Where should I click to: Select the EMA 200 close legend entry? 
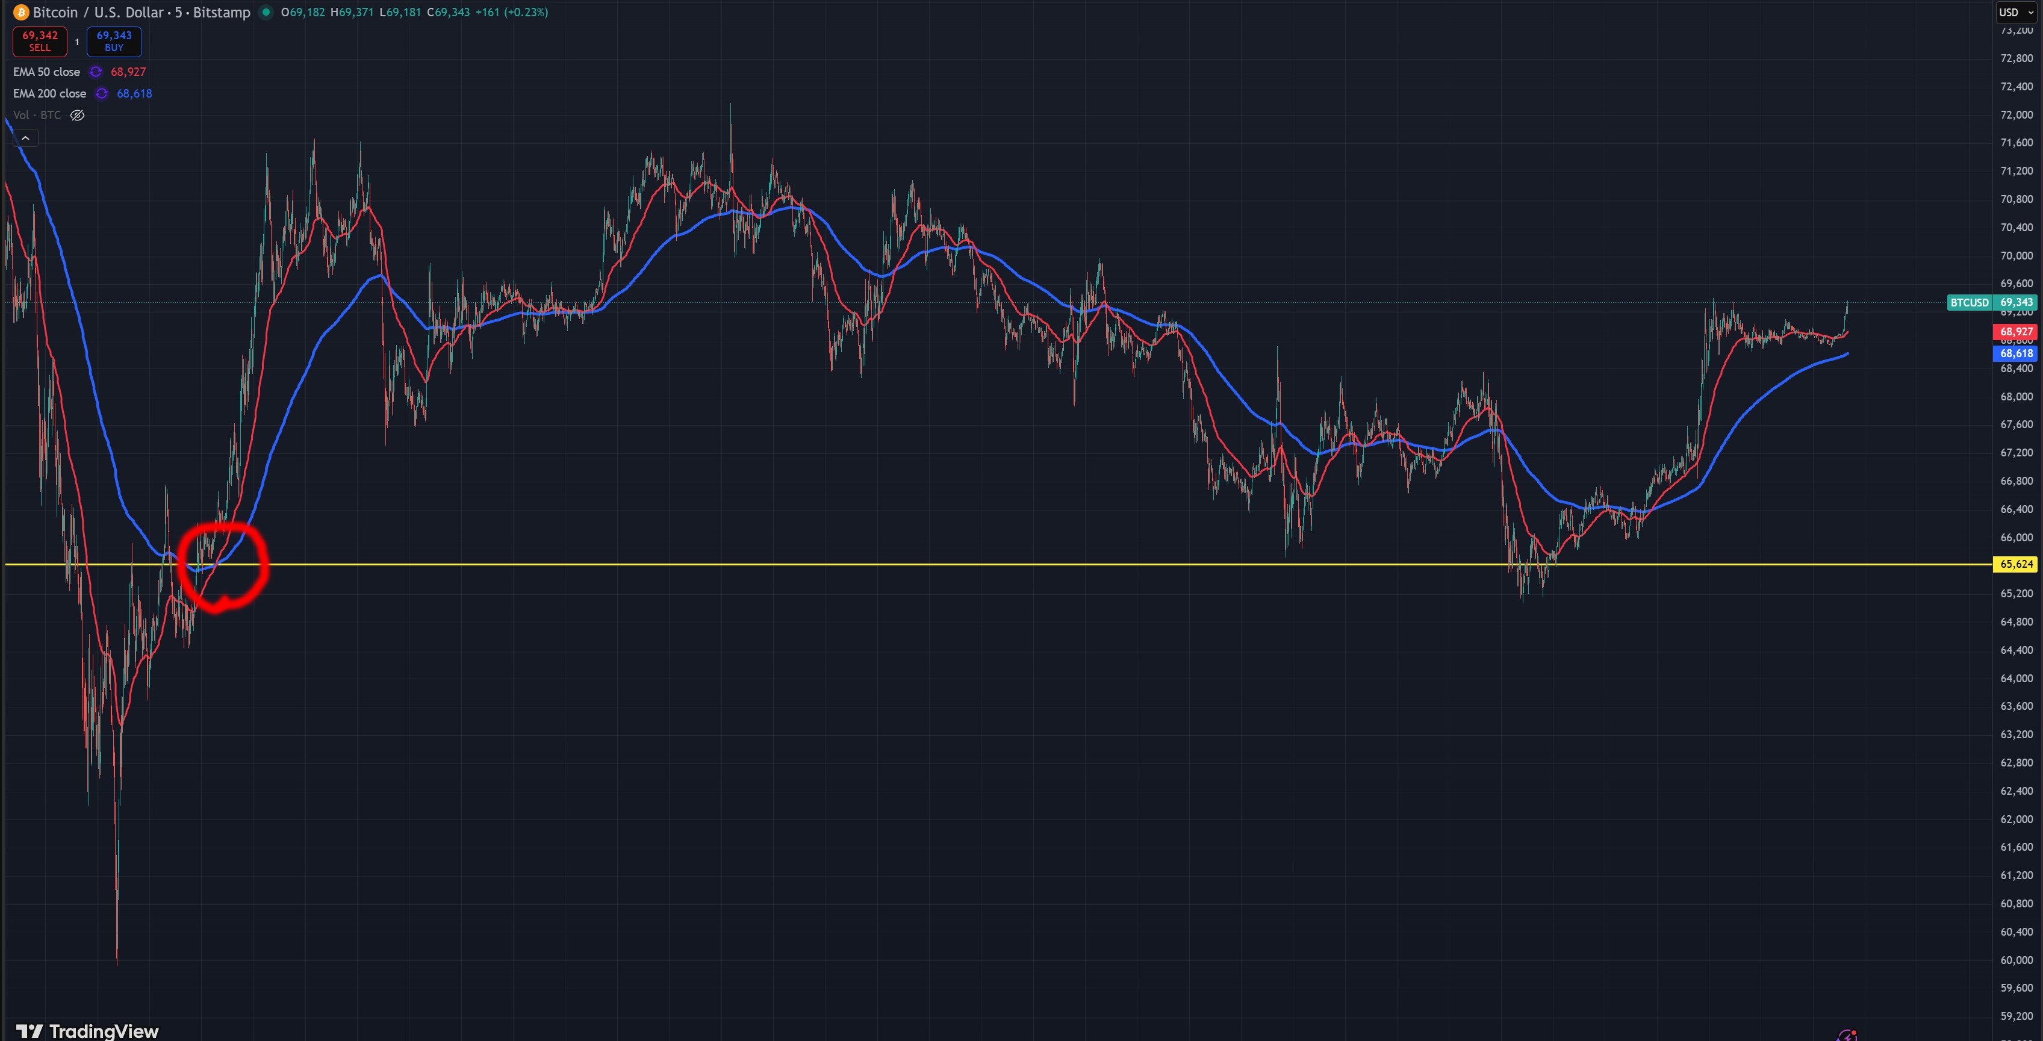pyautogui.click(x=49, y=93)
